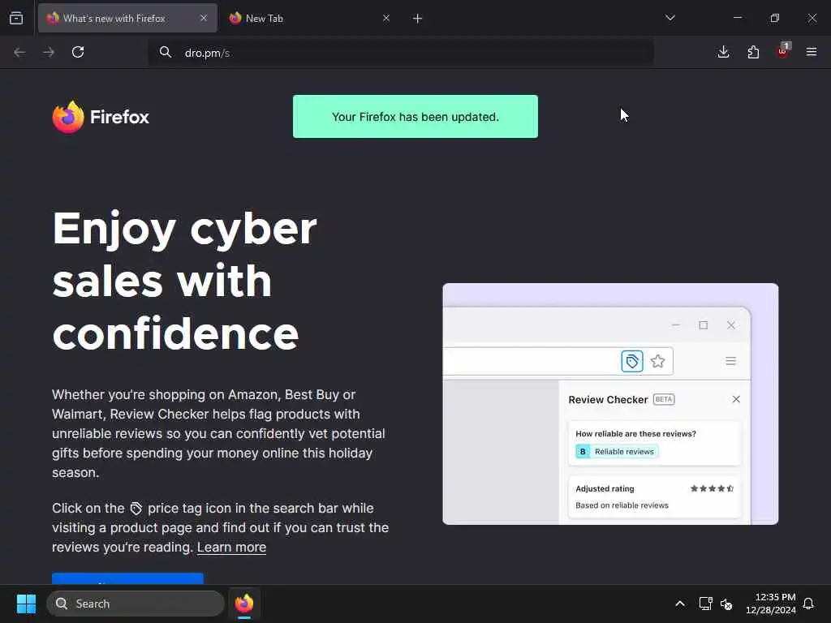Restore down the Firefox window

pos(775,18)
